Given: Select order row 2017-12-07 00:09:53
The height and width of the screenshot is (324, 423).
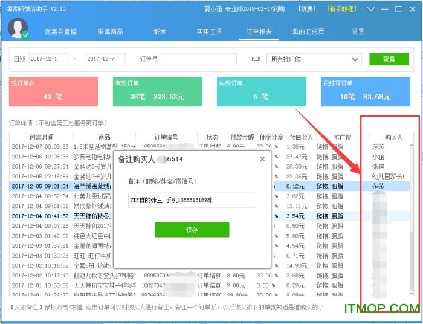Looking at the screenshot, I should point(209,147).
